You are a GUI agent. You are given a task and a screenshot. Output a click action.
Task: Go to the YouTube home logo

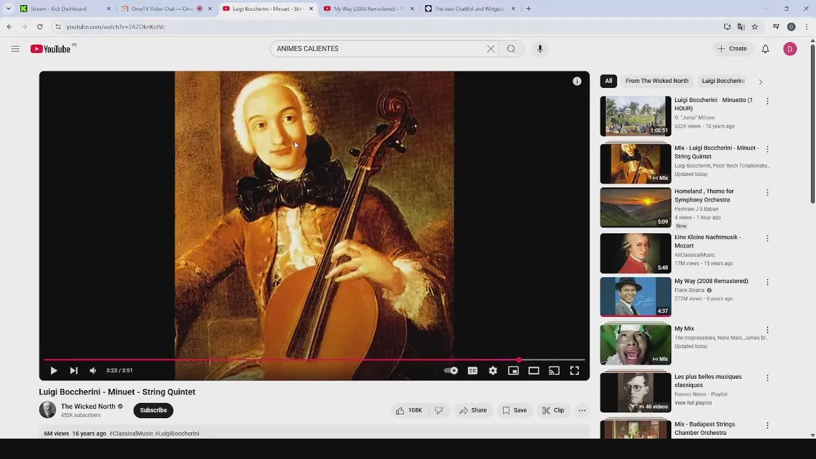[50, 49]
